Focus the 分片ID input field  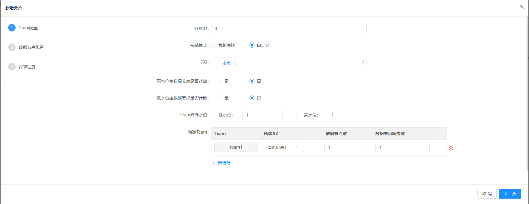point(289,28)
